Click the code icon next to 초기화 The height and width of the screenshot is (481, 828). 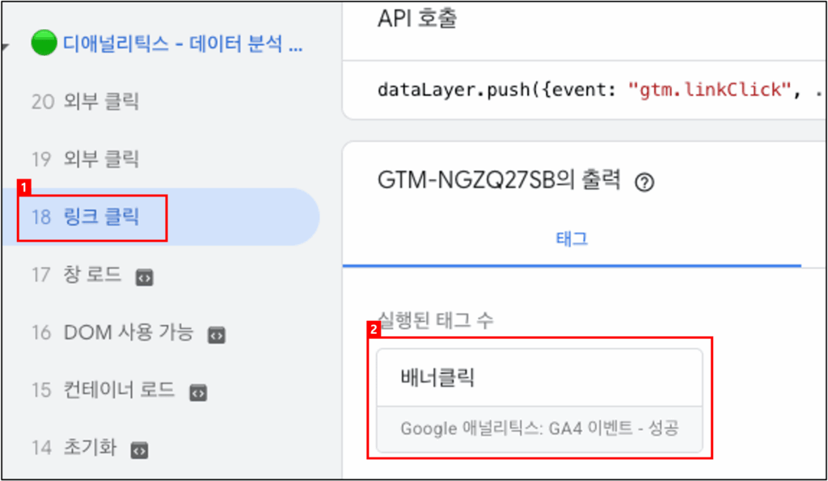click(139, 450)
